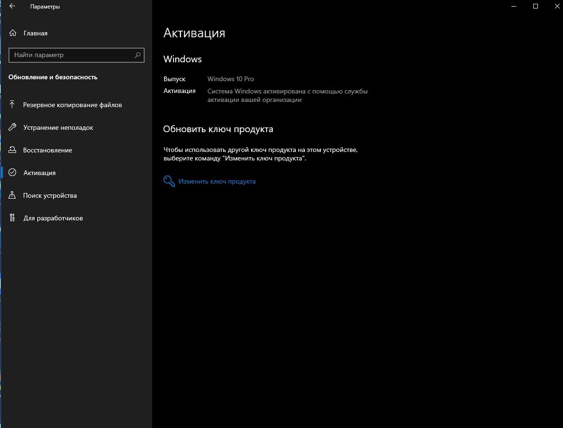The height and width of the screenshot is (428, 563).
Task: Click the 'Система Windows активирована' status text
Action: 287,95
